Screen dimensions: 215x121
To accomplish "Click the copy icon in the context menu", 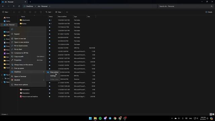I will click(x=12, y=29).
